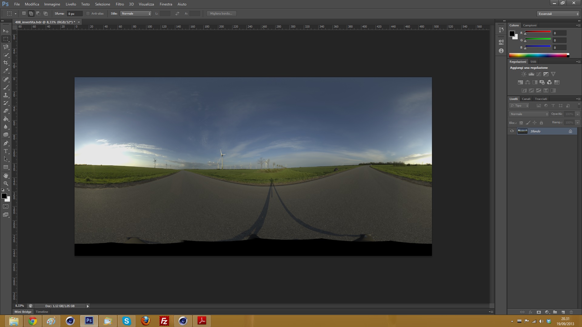Image resolution: width=582 pixels, height=327 pixels.
Task: Select the Hand tool
Action: click(6, 176)
